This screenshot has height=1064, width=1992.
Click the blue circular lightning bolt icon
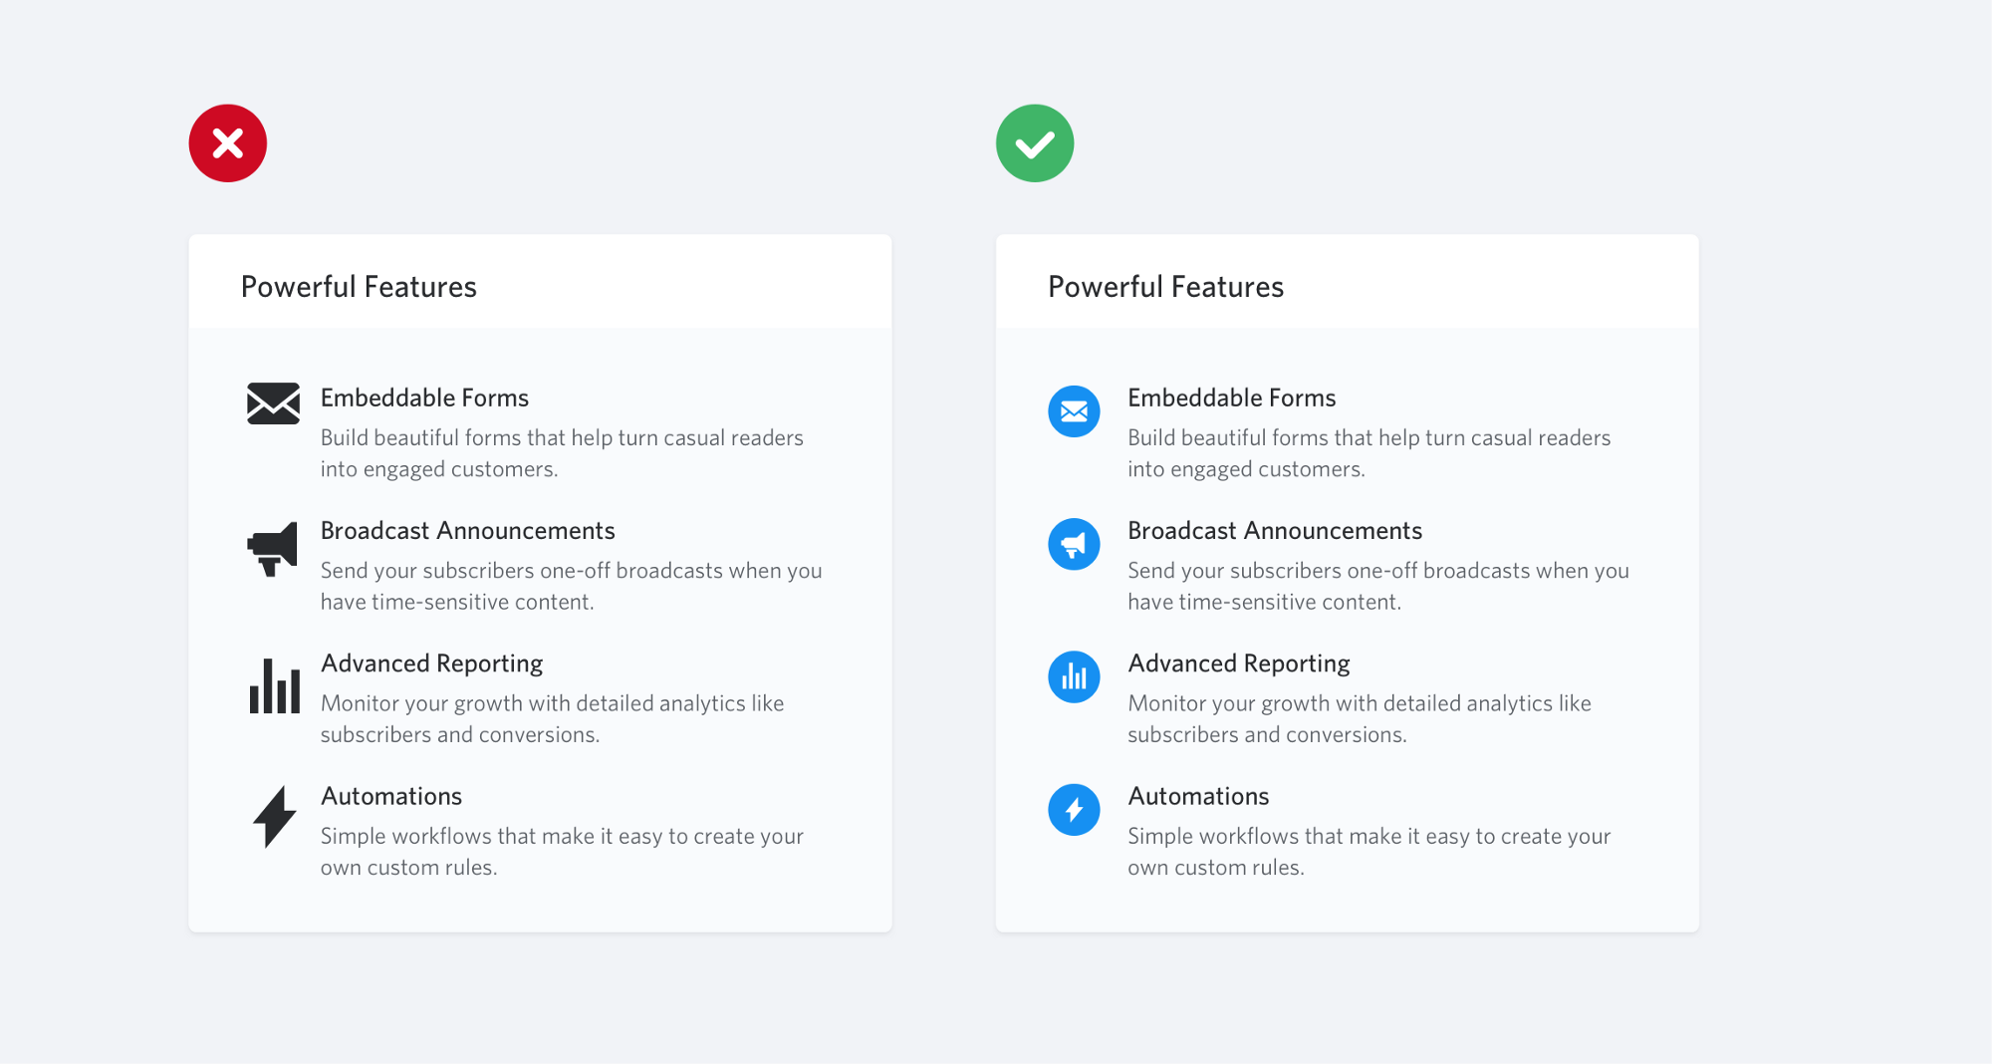pyautogui.click(x=1074, y=810)
